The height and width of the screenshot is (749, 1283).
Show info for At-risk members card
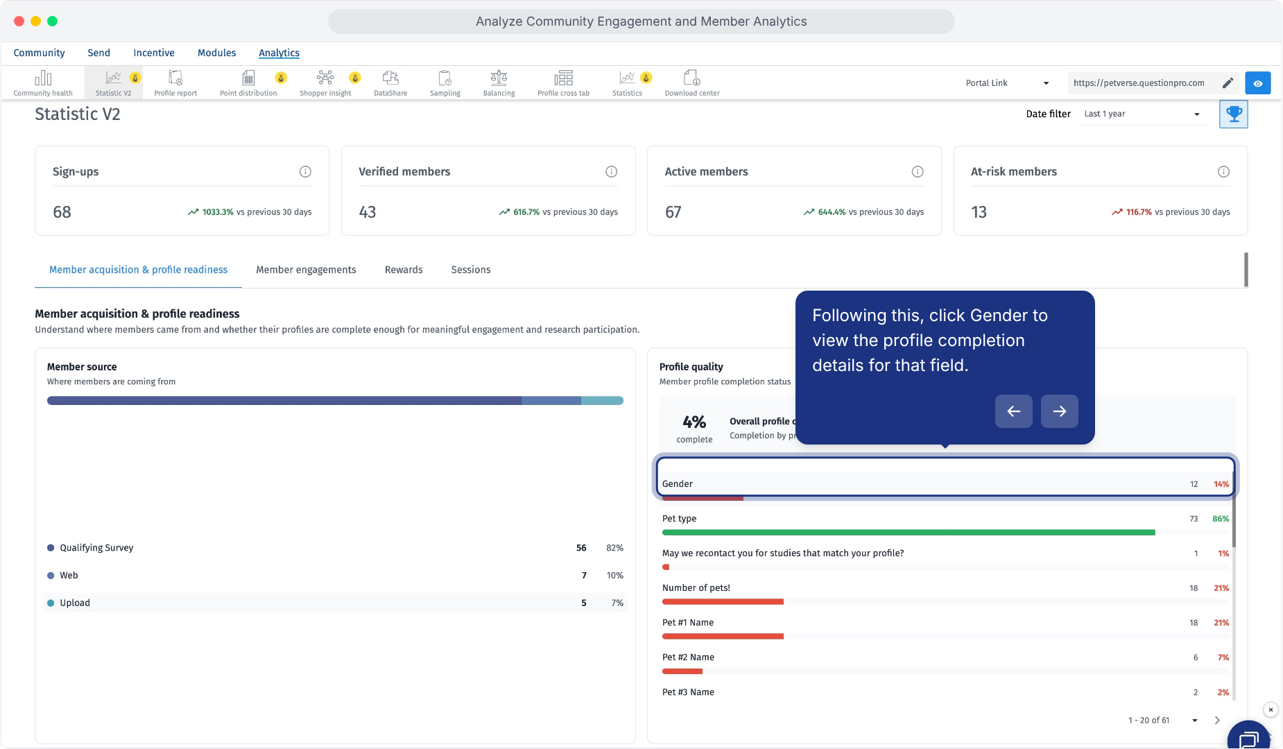1223,171
